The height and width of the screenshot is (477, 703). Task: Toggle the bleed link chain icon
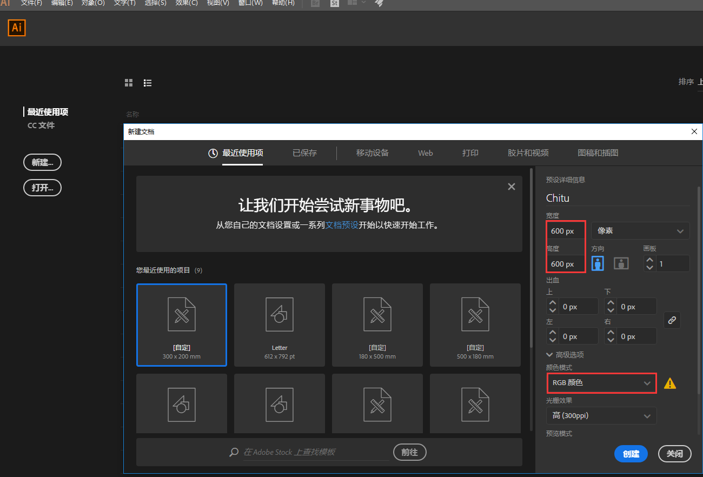(x=672, y=320)
